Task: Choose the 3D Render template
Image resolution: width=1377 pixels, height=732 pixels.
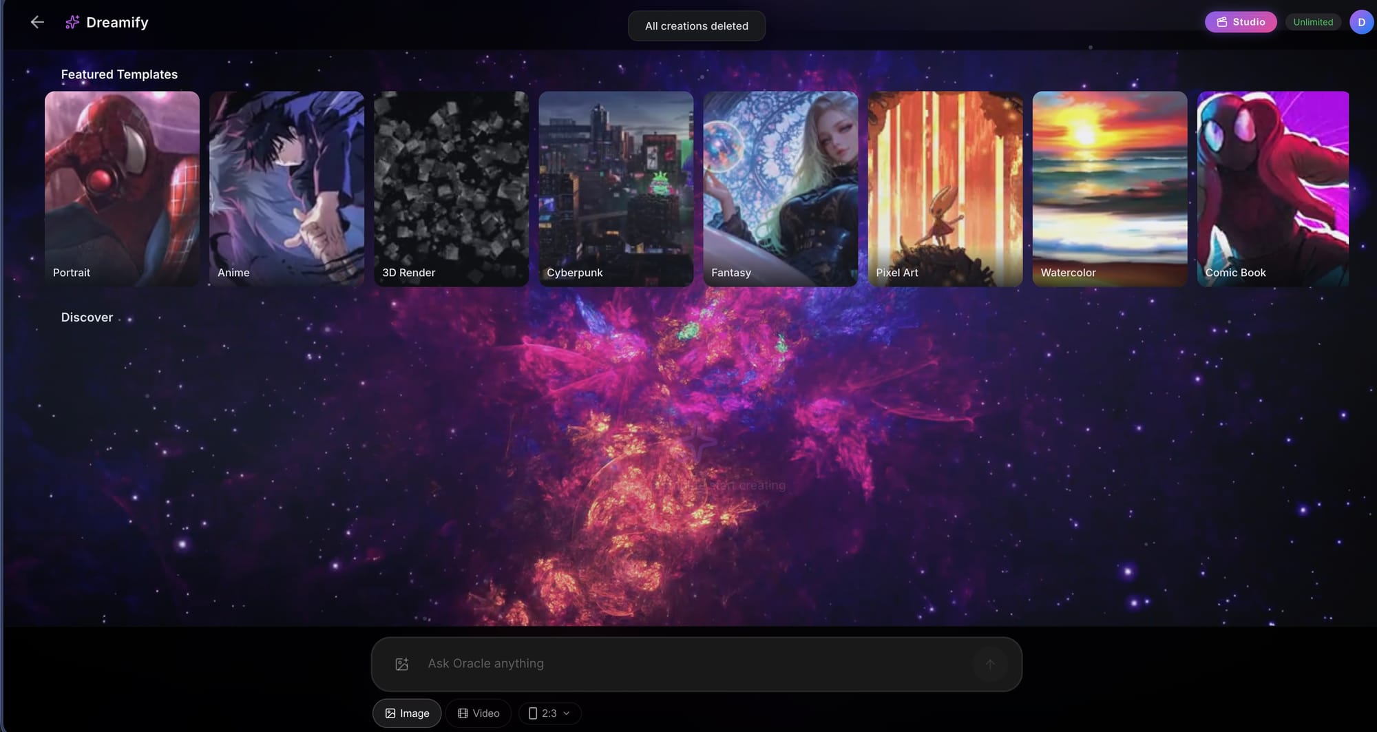Action: tap(451, 189)
